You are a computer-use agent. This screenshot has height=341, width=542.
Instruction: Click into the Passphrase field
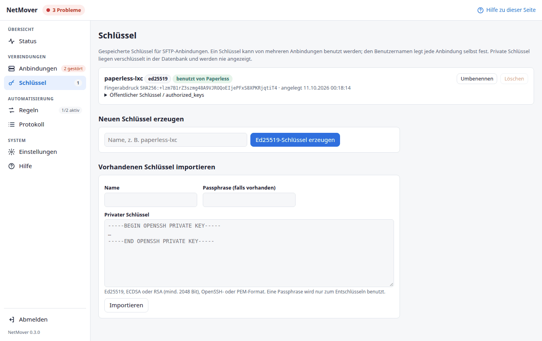(249, 200)
